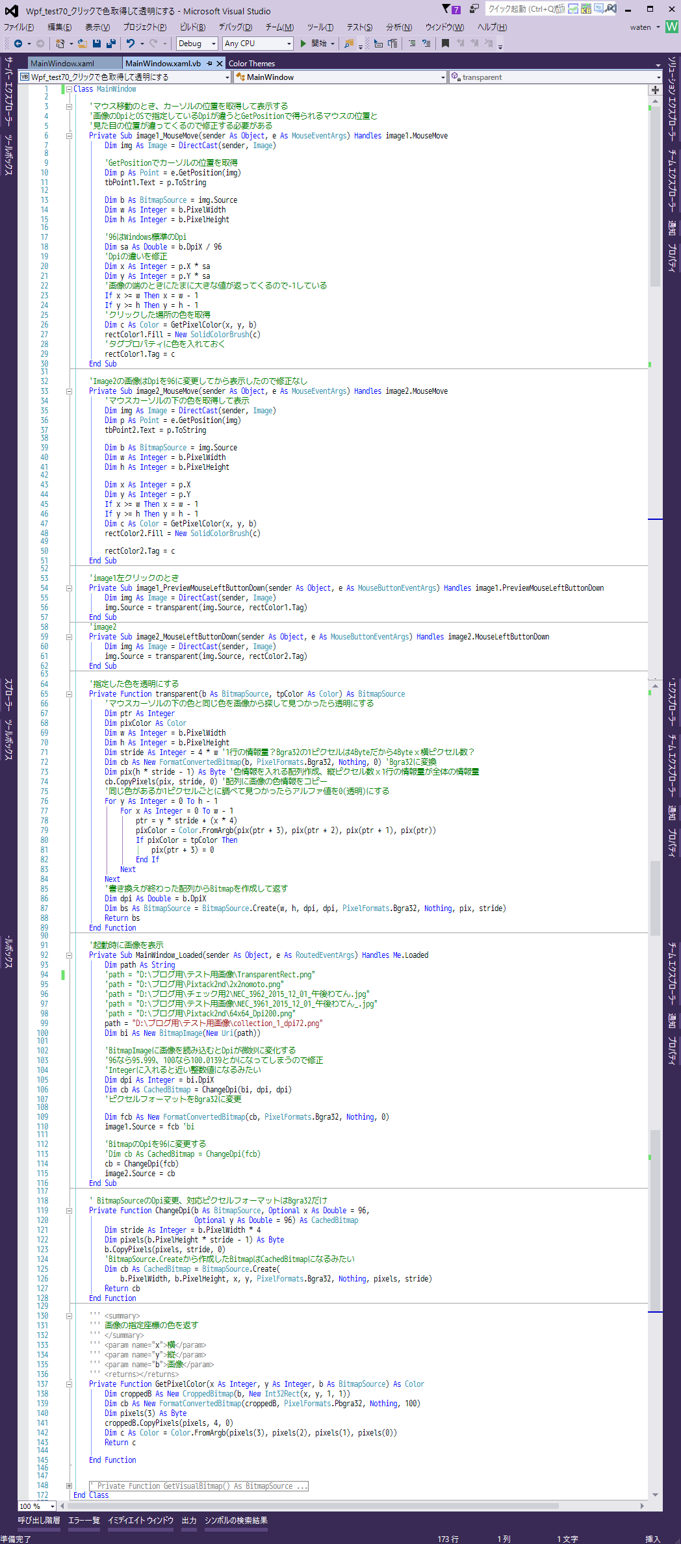
Task: Open the Any CPU platform dropdown
Action: click(x=258, y=44)
